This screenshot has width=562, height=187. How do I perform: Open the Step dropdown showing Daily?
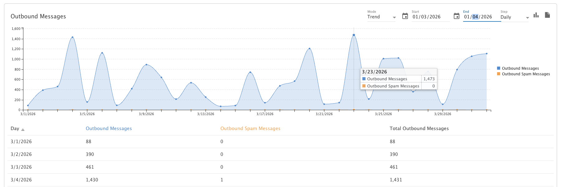(514, 17)
